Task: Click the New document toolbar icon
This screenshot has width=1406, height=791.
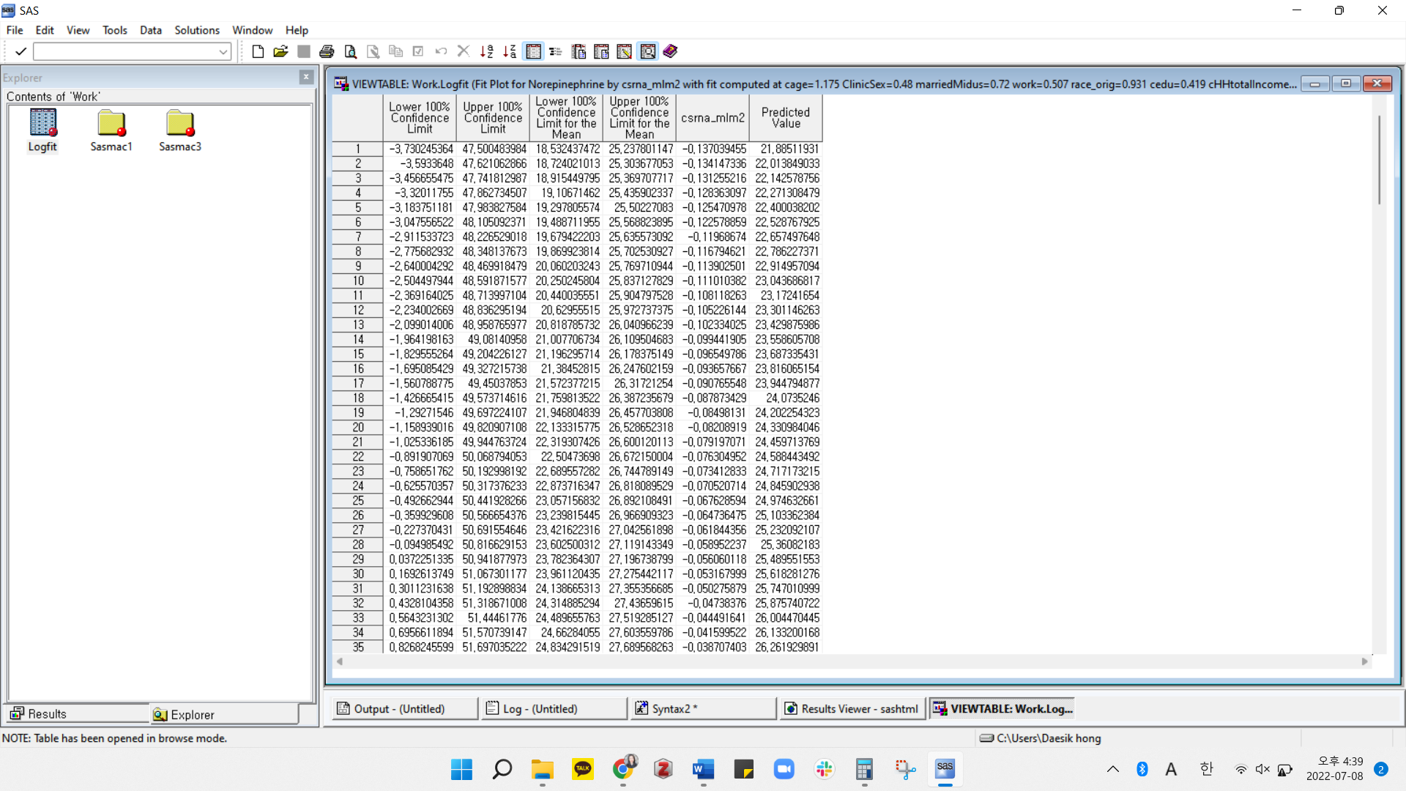Action: click(x=258, y=51)
